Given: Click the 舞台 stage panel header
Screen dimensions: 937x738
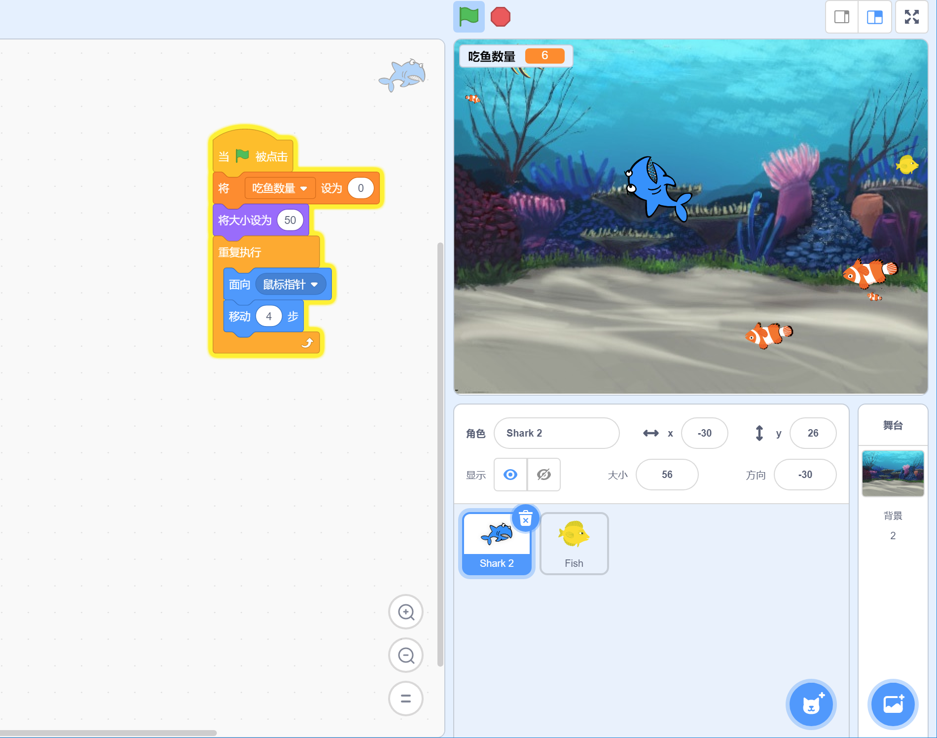Looking at the screenshot, I should pos(893,425).
